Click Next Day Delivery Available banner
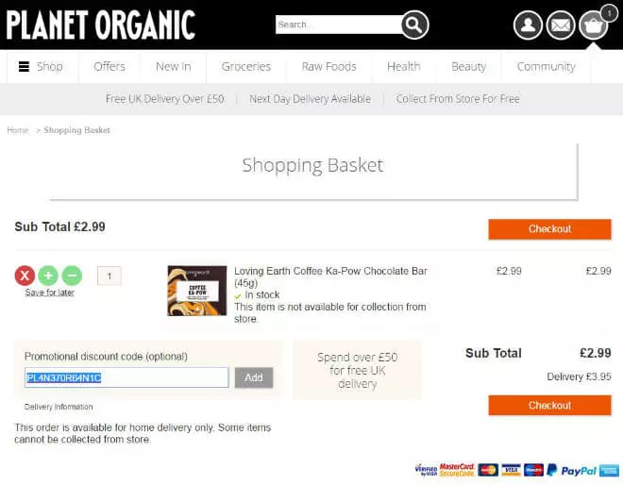 point(310,99)
